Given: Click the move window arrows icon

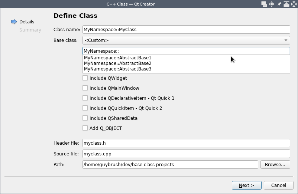Looking at the screenshot, I should (x=272, y=4).
